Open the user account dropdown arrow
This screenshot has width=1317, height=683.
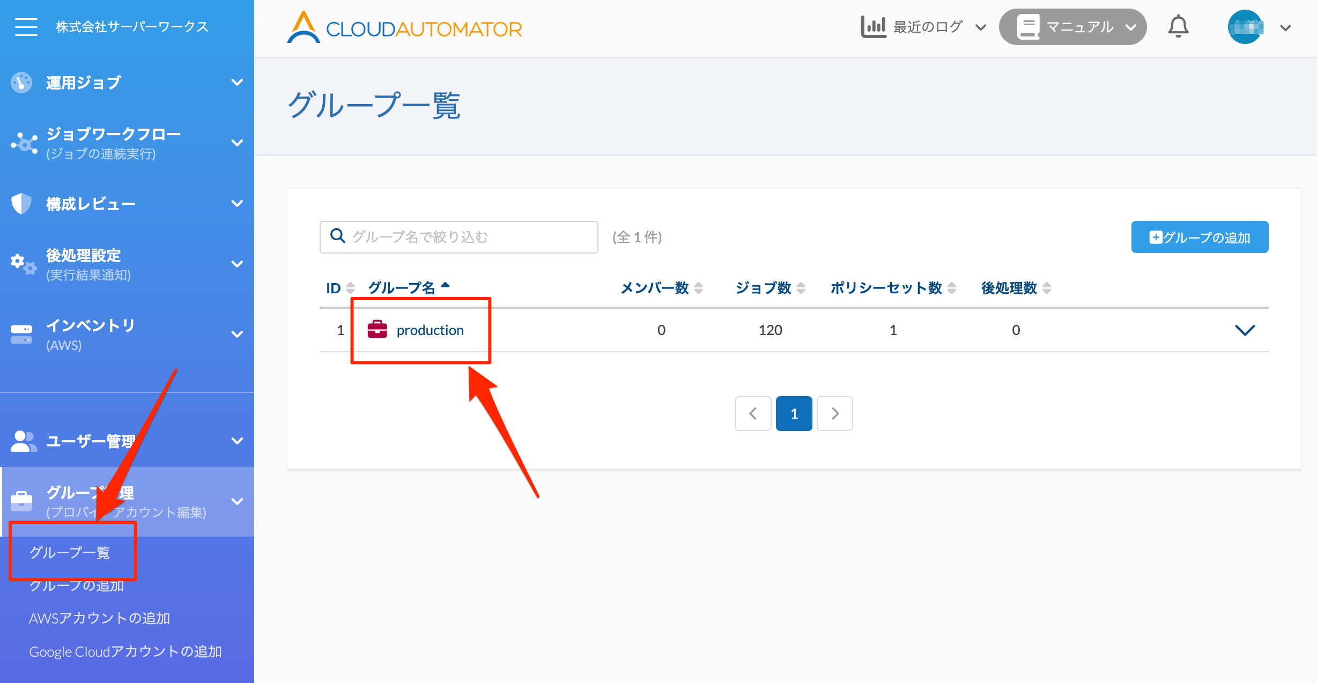tap(1285, 28)
